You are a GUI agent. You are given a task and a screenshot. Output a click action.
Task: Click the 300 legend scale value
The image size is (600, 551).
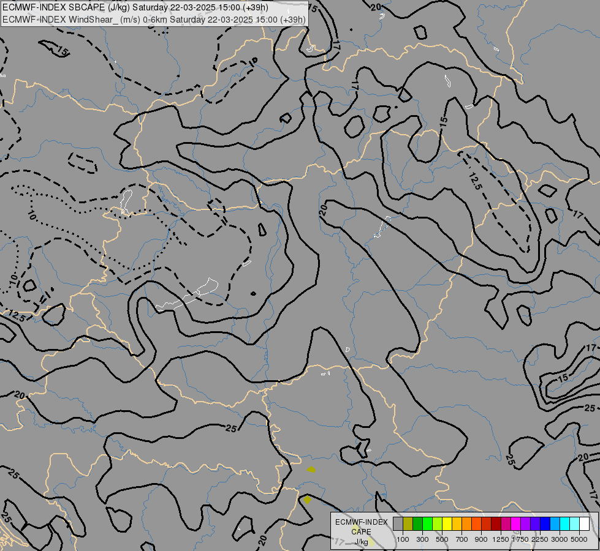[x=422, y=539]
